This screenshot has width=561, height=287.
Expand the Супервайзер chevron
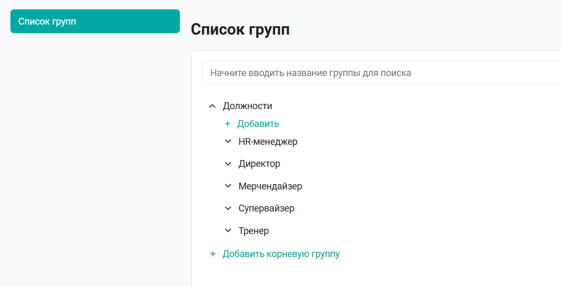[x=228, y=208]
